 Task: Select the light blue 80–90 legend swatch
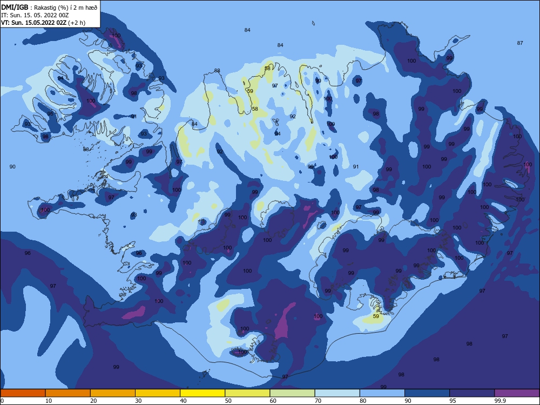click(382, 393)
